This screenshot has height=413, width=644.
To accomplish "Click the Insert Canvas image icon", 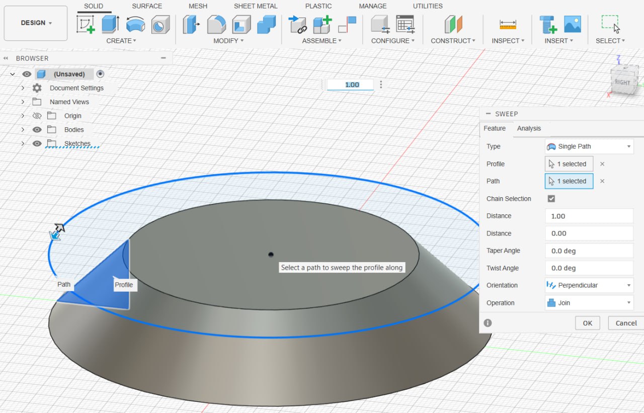I will click(x=573, y=24).
